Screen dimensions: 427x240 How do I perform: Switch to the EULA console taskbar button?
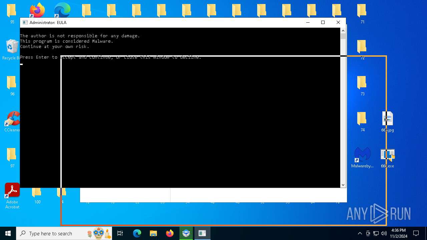click(x=202, y=233)
